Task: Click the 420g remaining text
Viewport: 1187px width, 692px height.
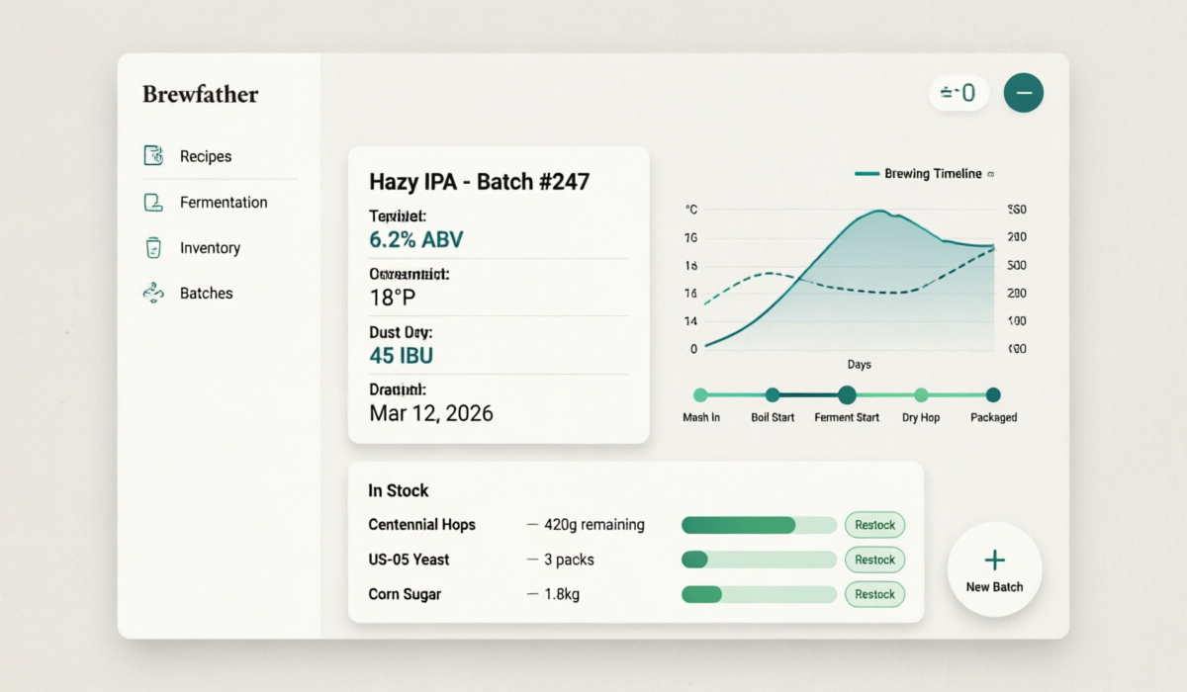Action: (x=593, y=525)
